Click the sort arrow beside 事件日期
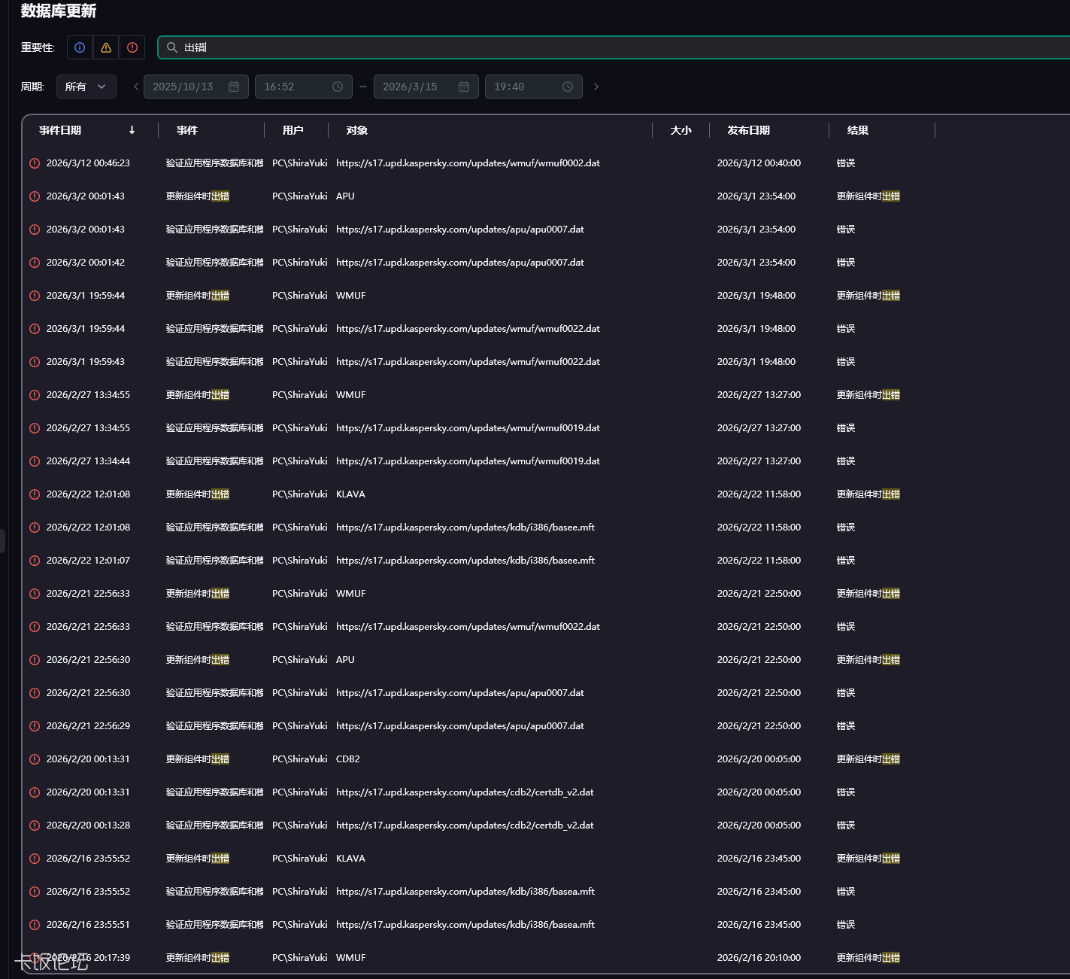Image resolution: width=1070 pixels, height=979 pixels. pos(132,130)
